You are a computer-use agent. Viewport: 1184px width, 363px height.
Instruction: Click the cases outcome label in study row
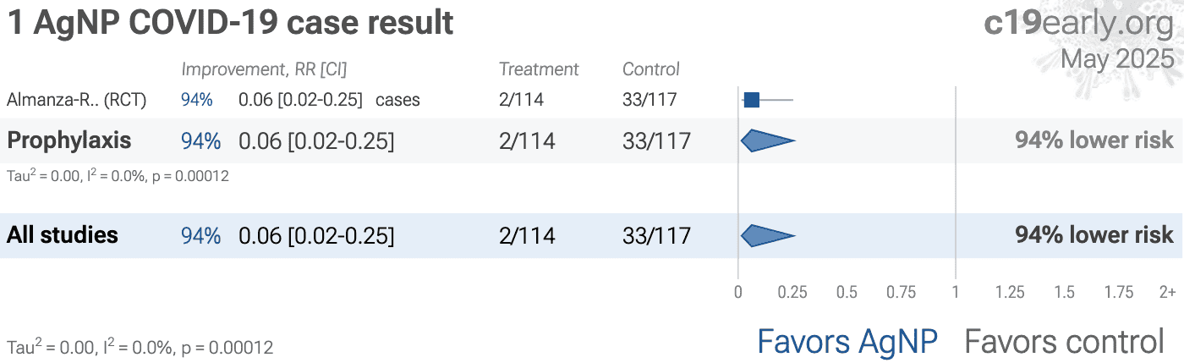tap(397, 100)
